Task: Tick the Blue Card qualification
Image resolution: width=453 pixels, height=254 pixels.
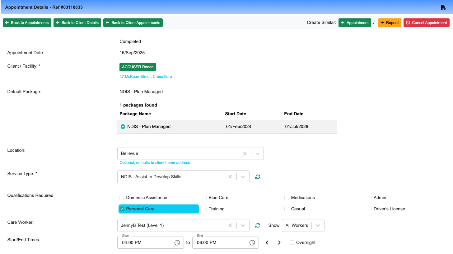Action: tap(204, 198)
